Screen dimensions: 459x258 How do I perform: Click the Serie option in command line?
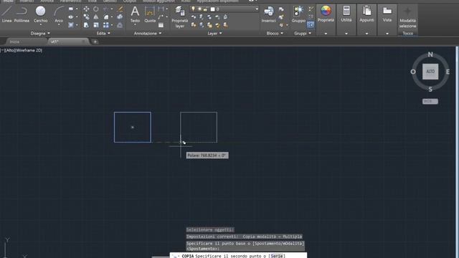click(277, 256)
